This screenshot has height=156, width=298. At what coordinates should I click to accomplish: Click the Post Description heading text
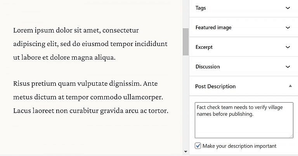[215, 86]
